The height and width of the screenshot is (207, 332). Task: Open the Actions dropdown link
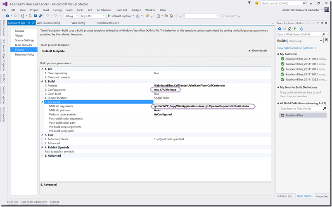(310, 48)
